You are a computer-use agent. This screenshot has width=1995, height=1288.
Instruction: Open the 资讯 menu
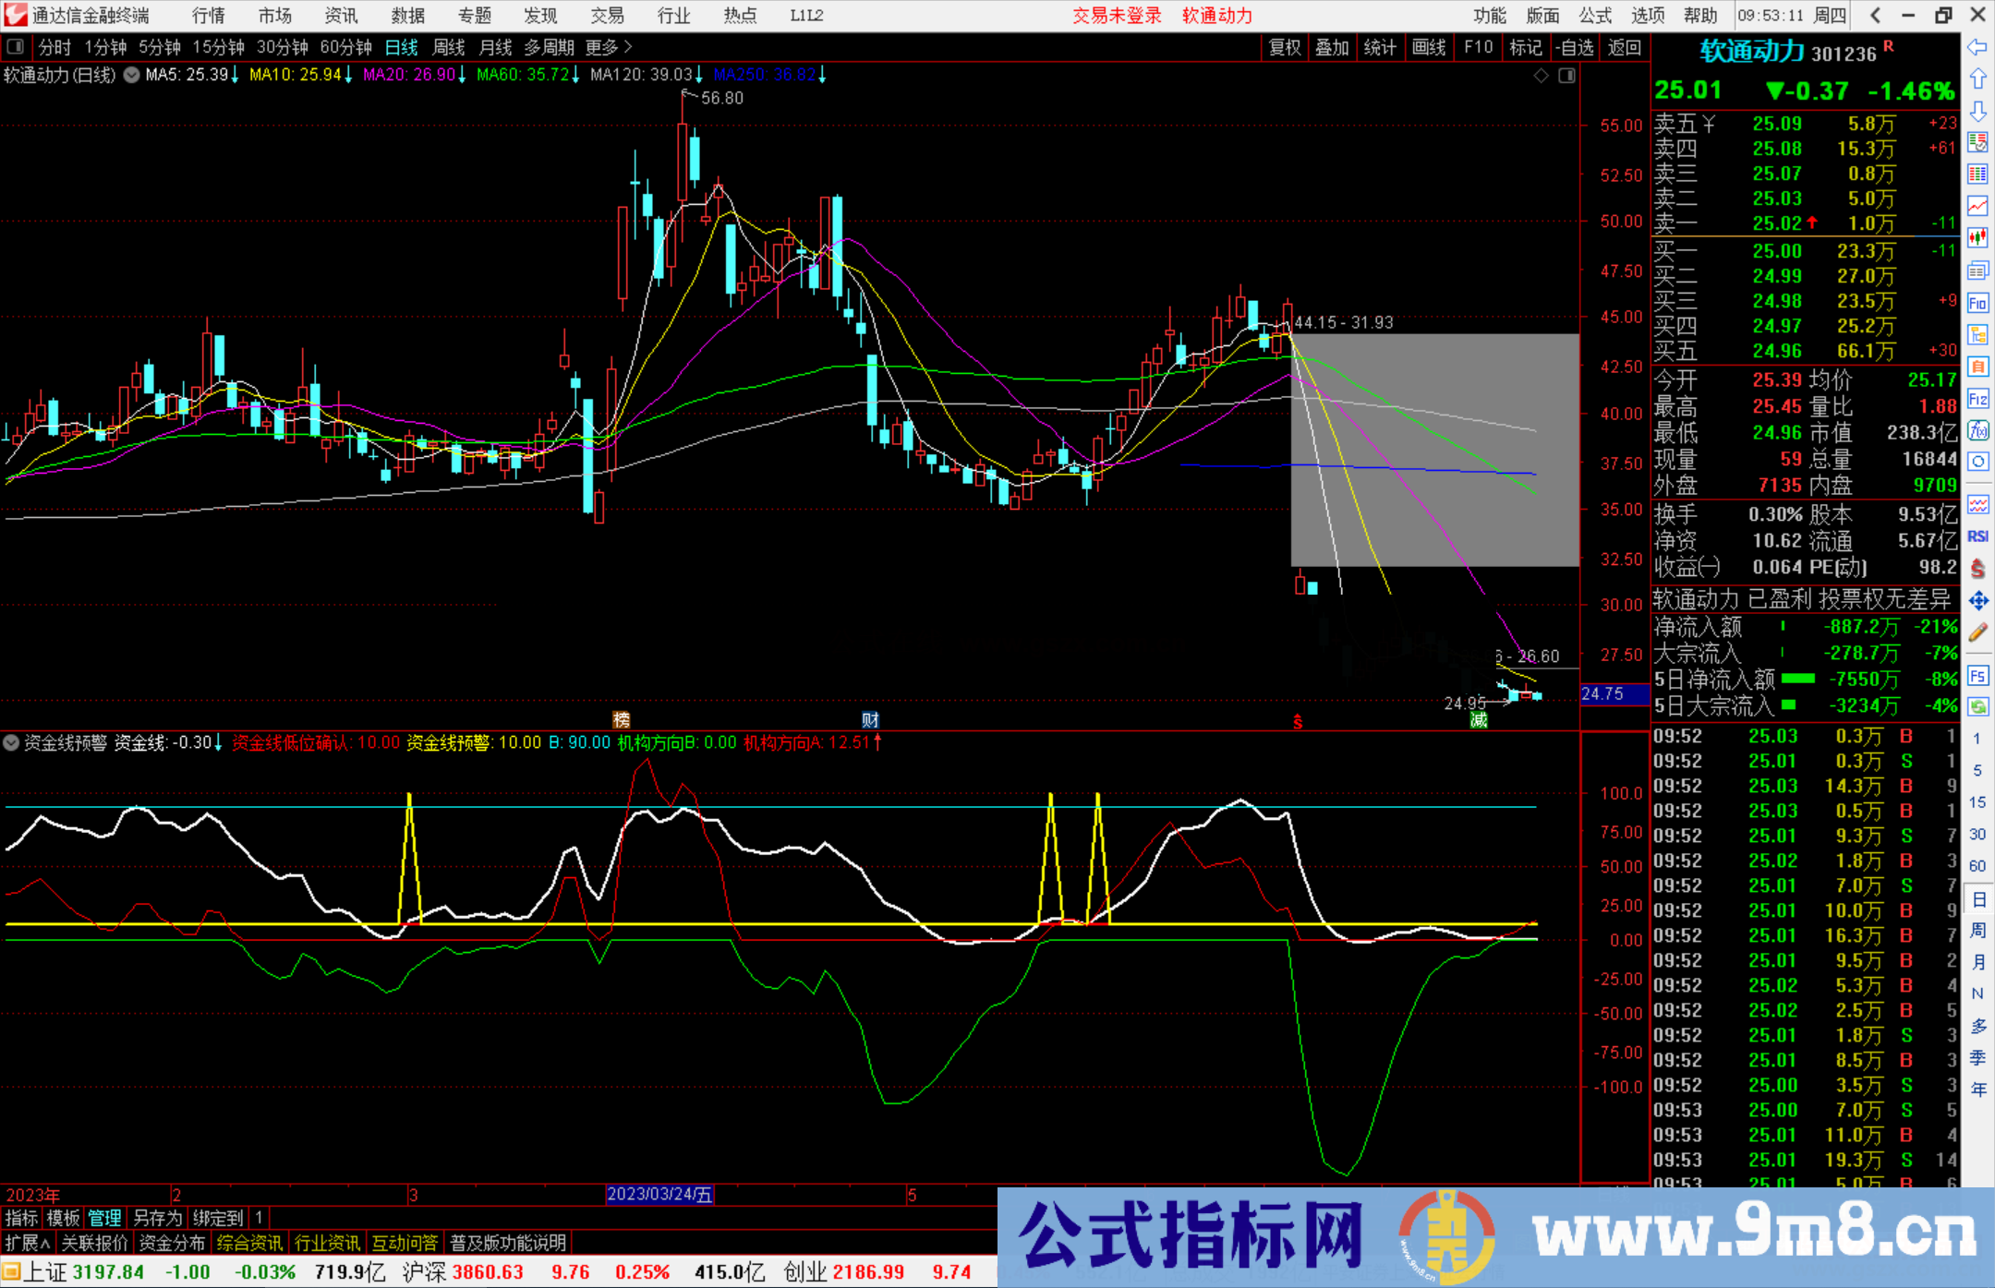[342, 16]
